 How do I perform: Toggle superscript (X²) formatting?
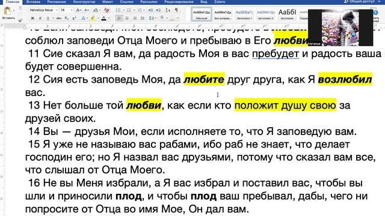pyautogui.click(x=74, y=19)
